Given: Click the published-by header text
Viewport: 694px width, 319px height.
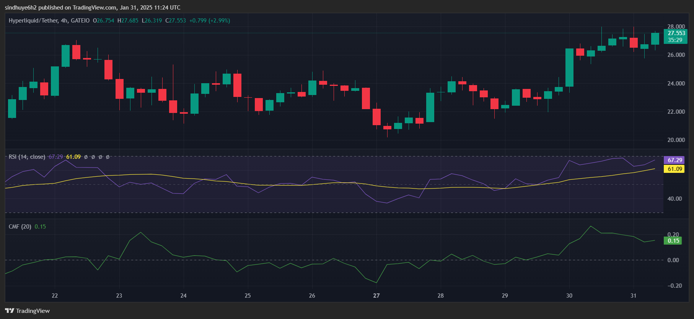Looking at the screenshot, I should click(x=93, y=8).
